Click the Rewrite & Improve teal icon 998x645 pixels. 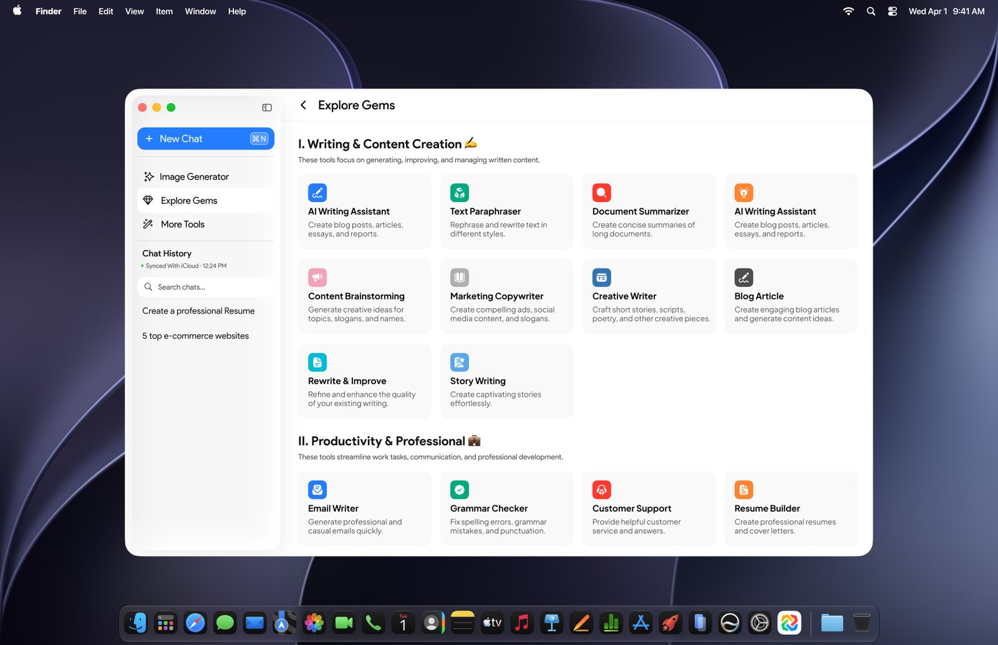click(317, 362)
